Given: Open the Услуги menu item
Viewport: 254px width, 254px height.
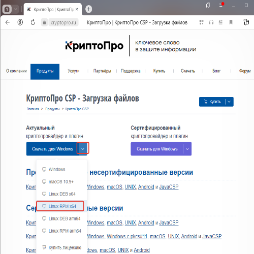Looking at the screenshot, I should point(74,71).
